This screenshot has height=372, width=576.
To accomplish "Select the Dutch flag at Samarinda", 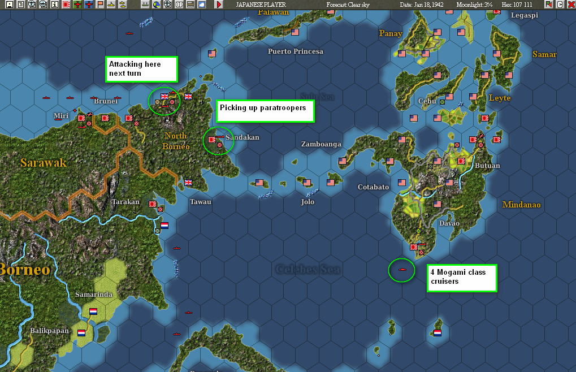I will tap(93, 312).
